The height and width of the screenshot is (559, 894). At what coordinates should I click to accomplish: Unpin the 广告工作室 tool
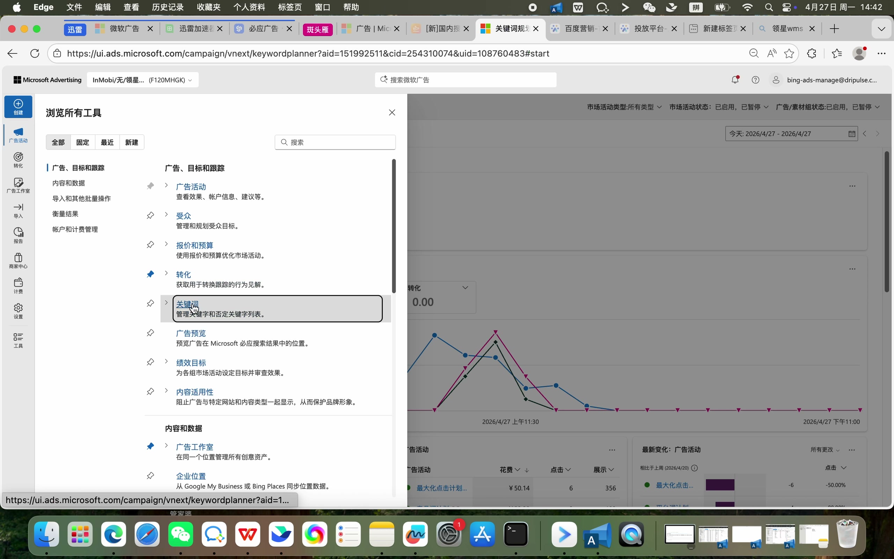[x=151, y=446]
